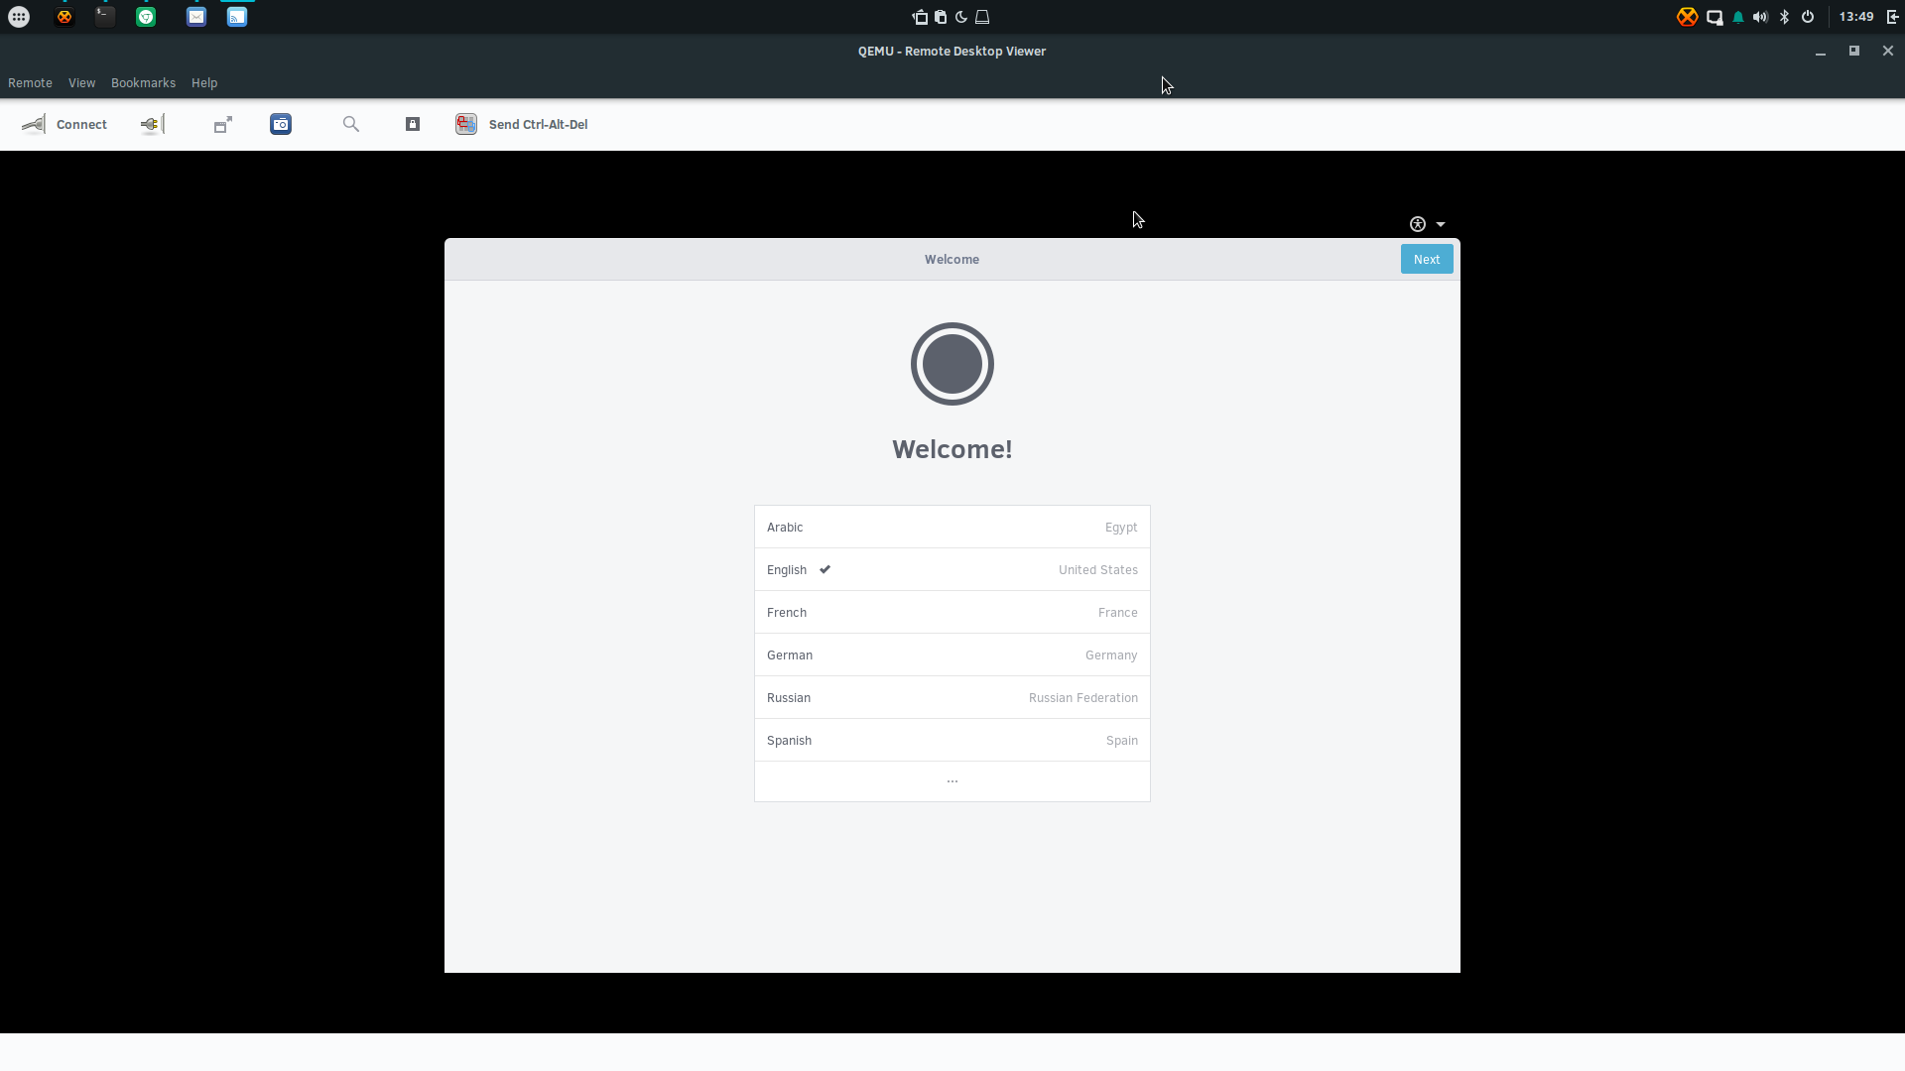Open the applications menu grid icon
The height and width of the screenshot is (1071, 1905).
19,17
